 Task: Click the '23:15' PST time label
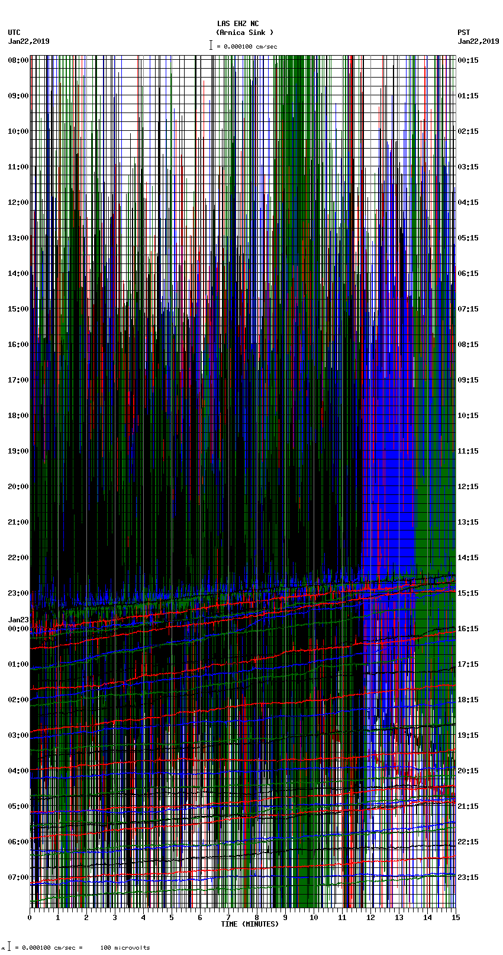468,877
